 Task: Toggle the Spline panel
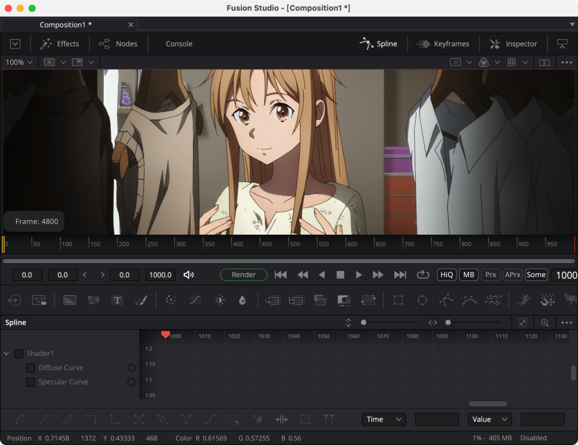point(379,44)
